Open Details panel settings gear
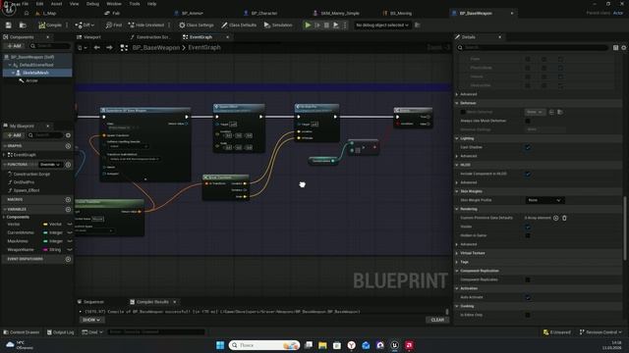629x353 pixels. click(623, 48)
